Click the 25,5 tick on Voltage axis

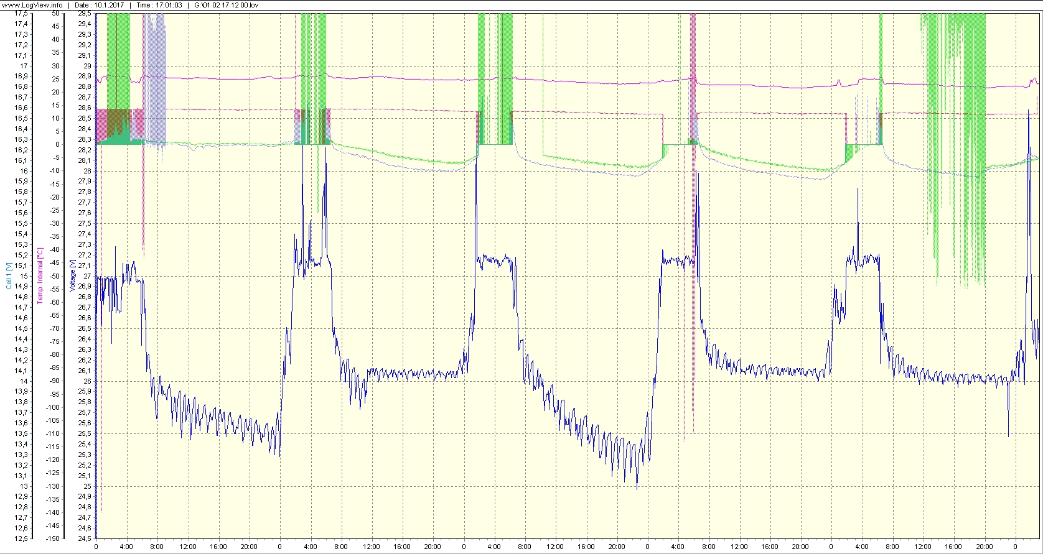85,433
